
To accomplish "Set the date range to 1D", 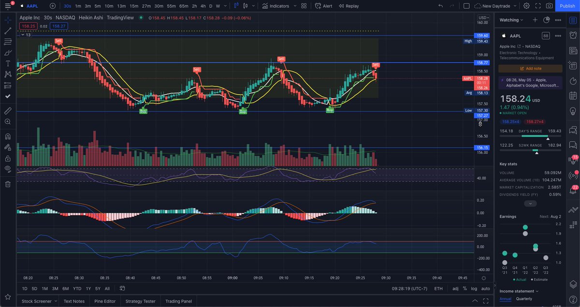I will pyautogui.click(x=24, y=289).
